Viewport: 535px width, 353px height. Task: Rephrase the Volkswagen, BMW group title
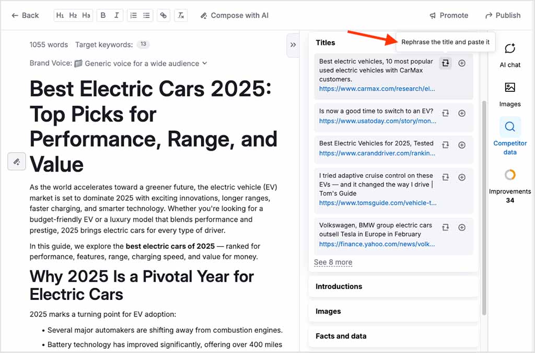pos(445,227)
